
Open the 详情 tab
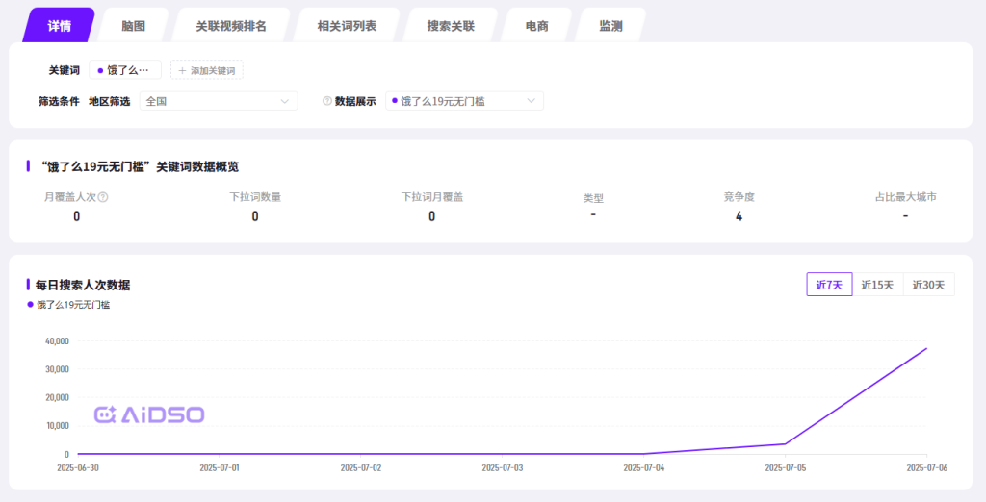(59, 26)
